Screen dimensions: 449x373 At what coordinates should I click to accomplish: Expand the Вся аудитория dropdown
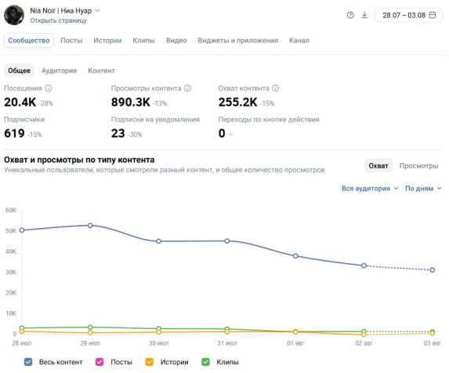[370, 188]
